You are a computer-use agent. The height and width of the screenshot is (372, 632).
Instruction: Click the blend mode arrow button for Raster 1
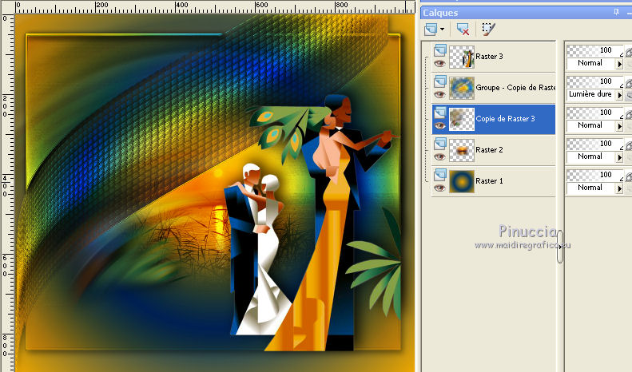point(619,188)
